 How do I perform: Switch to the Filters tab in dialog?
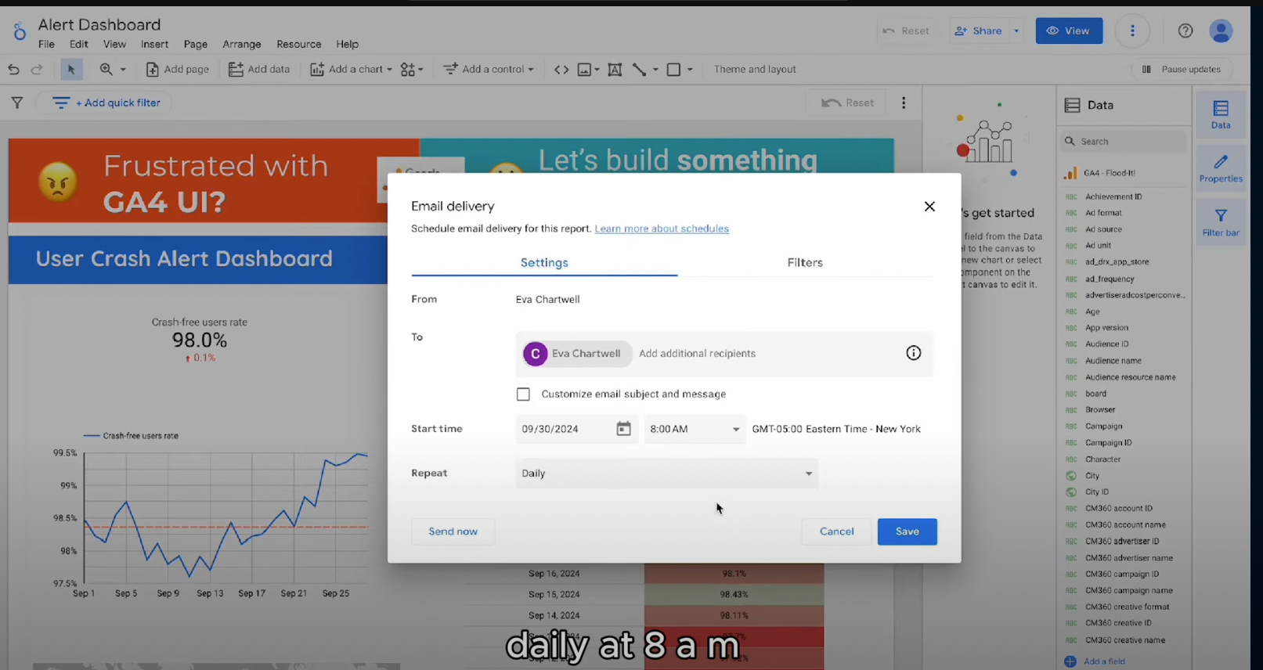click(x=805, y=263)
